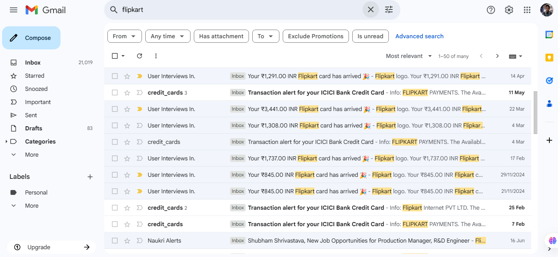The width and height of the screenshot is (558, 257).
Task: Apply Has attachment filter
Action: click(221, 36)
